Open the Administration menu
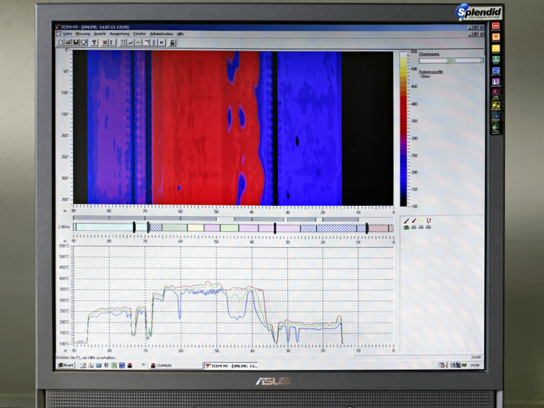 [161, 33]
